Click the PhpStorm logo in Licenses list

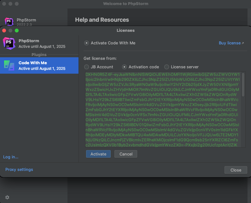[x=9, y=43]
